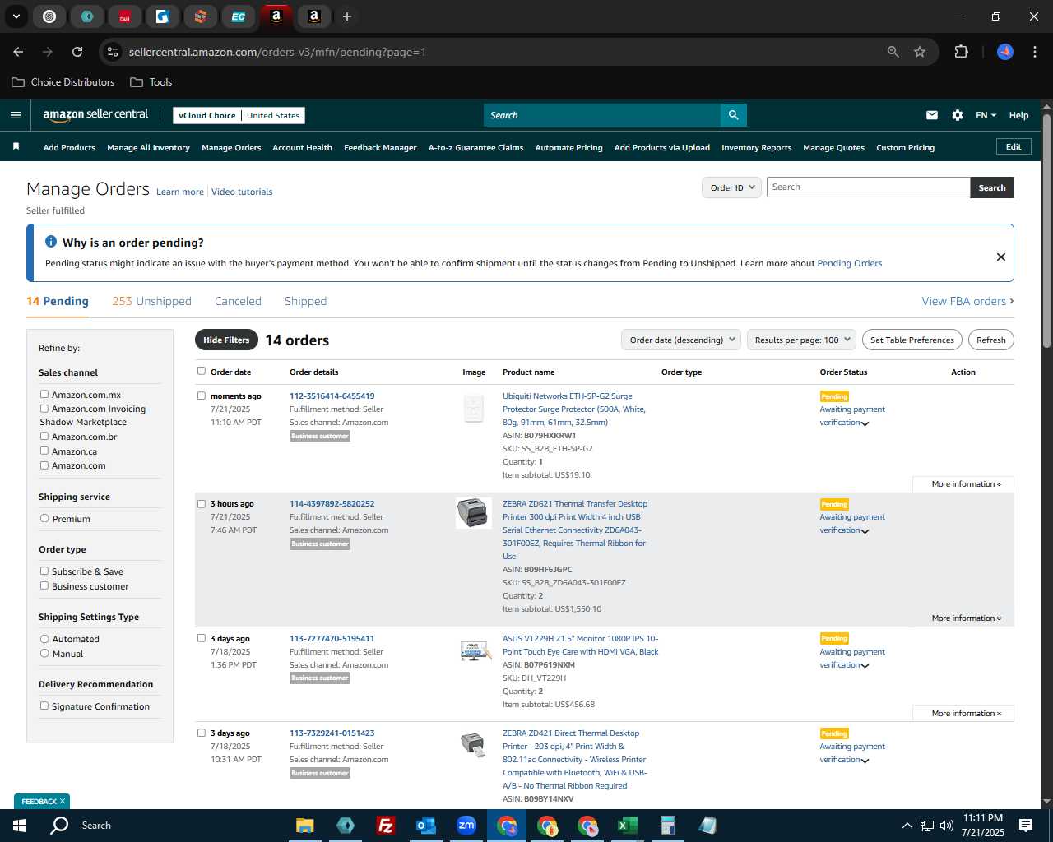
Task: Open the Video tutorials link
Action: click(242, 192)
